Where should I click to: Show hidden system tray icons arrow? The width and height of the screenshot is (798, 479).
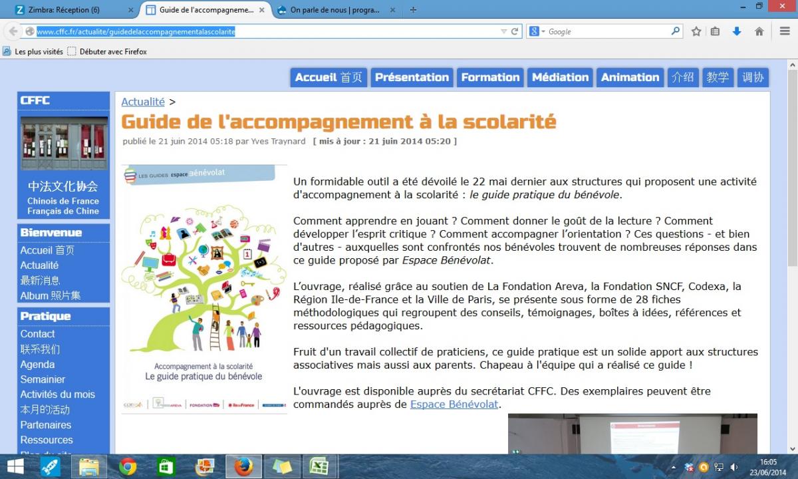pyautogui.click(x=674, y=467)
